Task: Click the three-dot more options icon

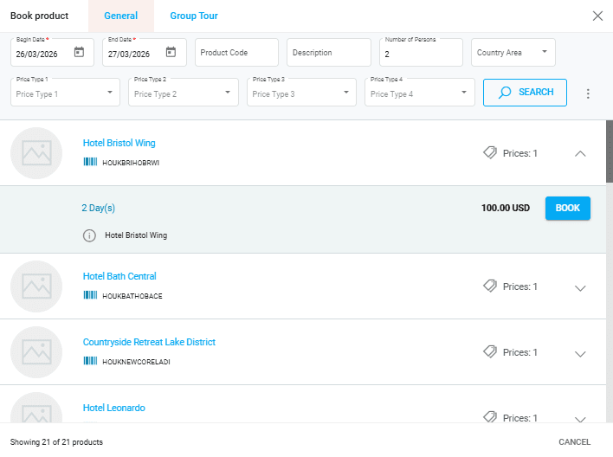Action: pyautogui.click(x=588, y=93)
